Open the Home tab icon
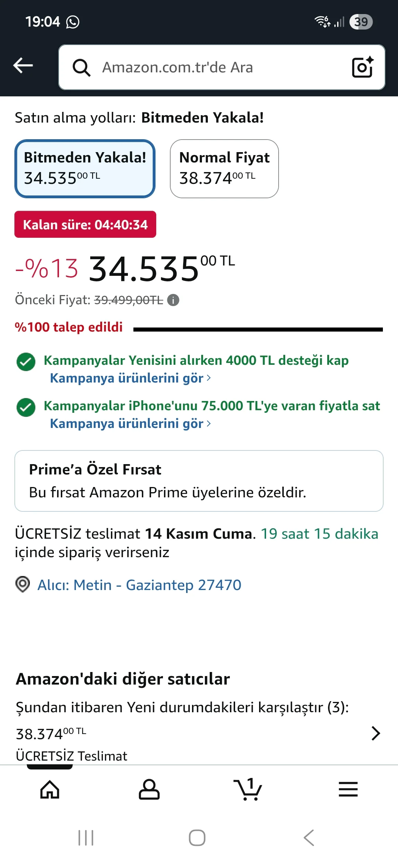 [x=50, y=790]
